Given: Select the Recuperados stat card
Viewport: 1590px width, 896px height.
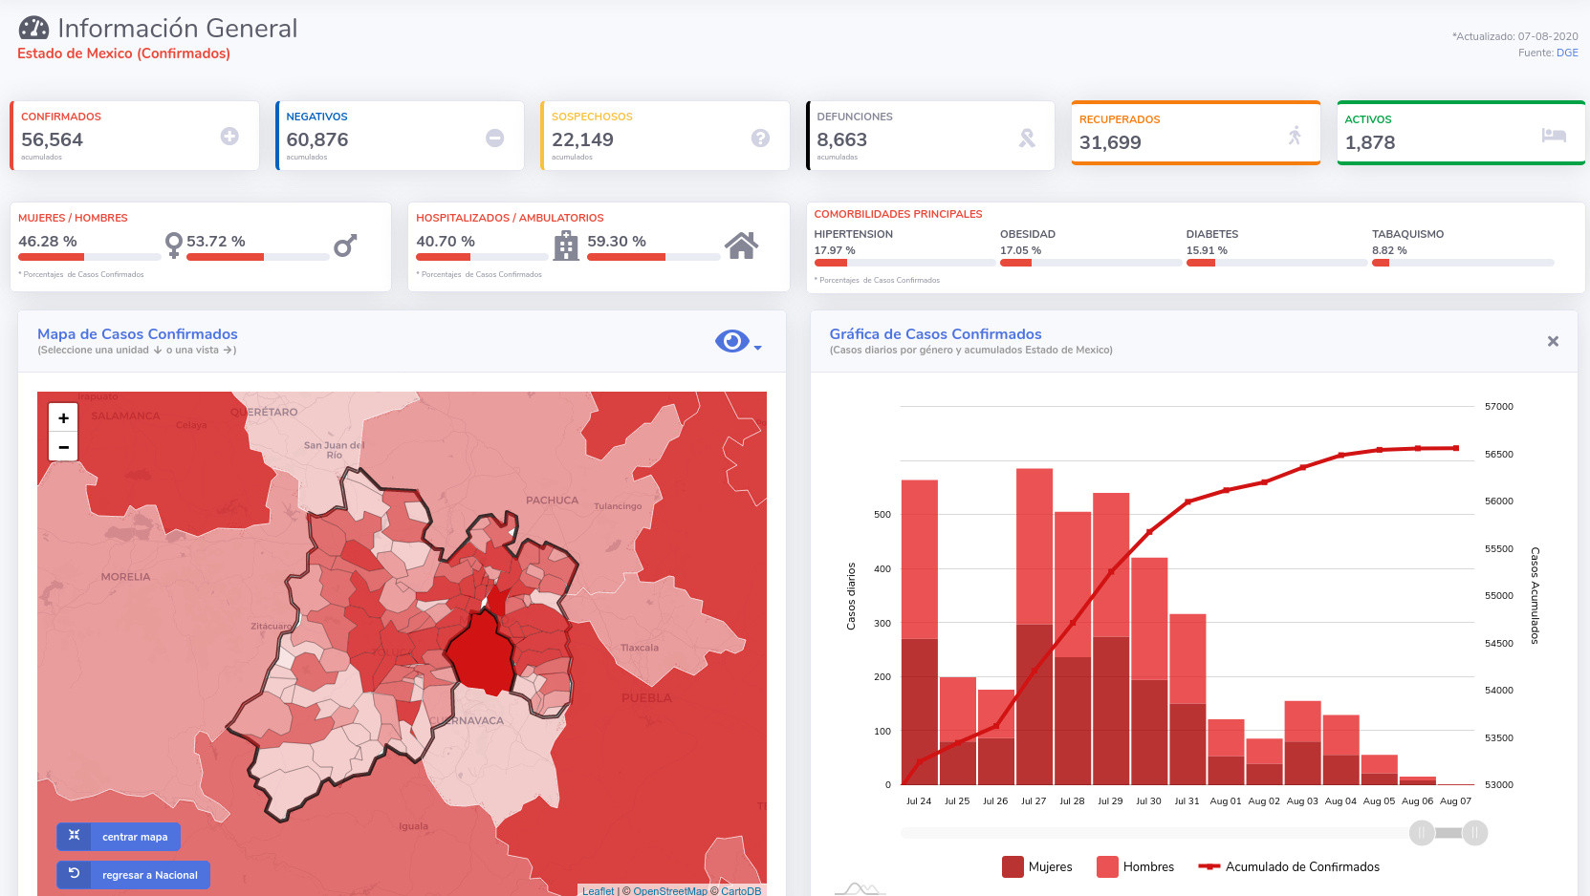Looking at the screenshot, I should click(x=1195, y=133).
